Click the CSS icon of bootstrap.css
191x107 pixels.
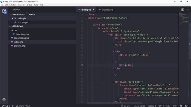point(14,34)
